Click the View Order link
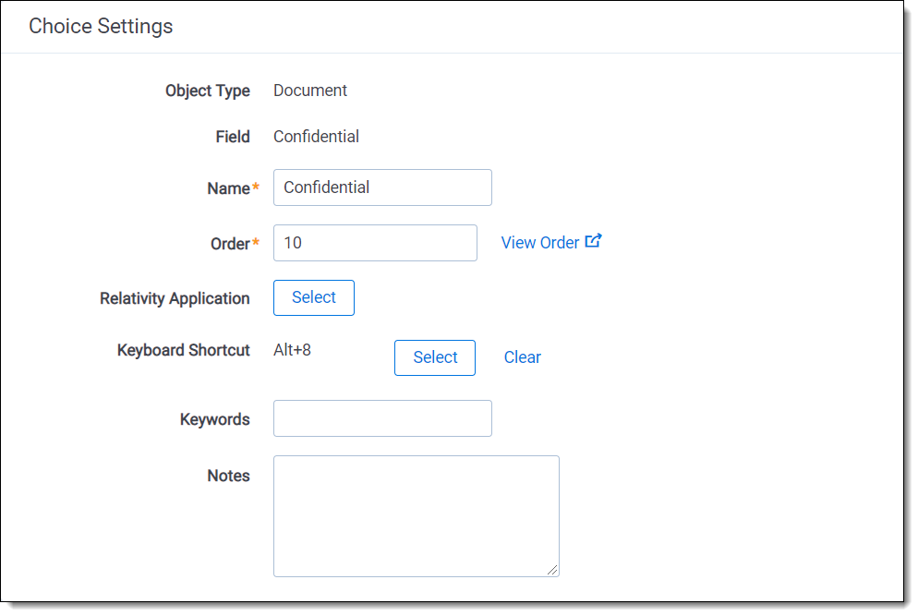918x616 pixels. (x=540, y=243)
